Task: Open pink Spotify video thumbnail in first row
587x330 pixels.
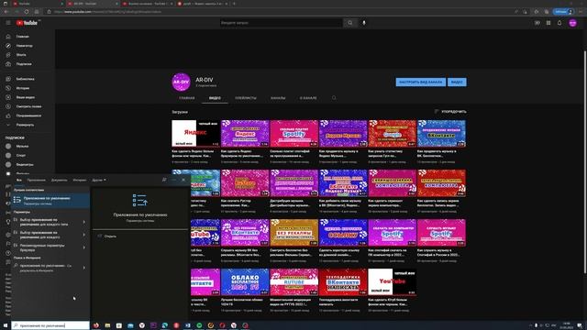Action: tap(293, 133)
